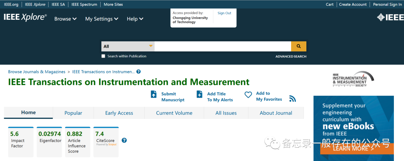
Task: Click the new eBooks advertisement banner
Action: (353, 128)
